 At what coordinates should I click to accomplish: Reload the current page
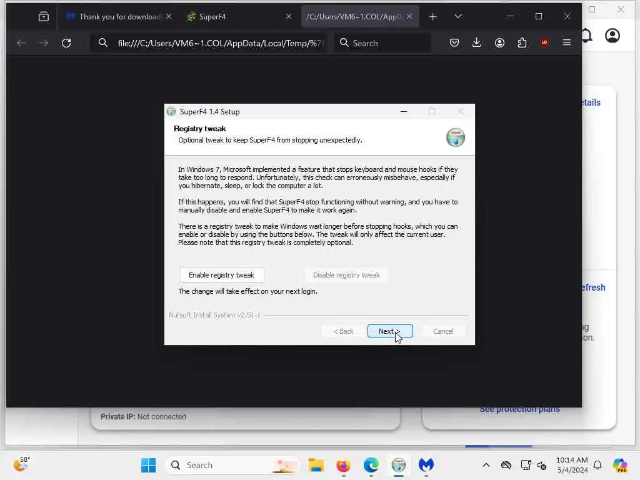pos(66,43)
